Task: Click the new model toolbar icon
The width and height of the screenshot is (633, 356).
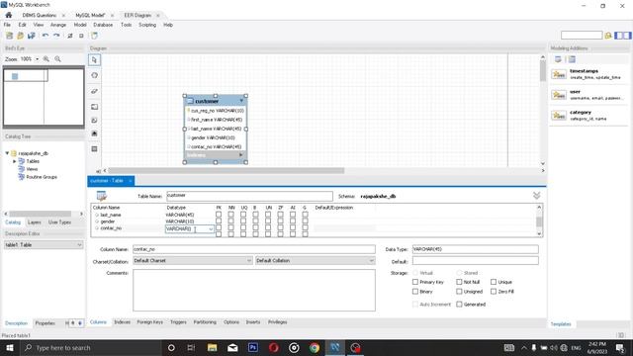Action: pos(9,36)
